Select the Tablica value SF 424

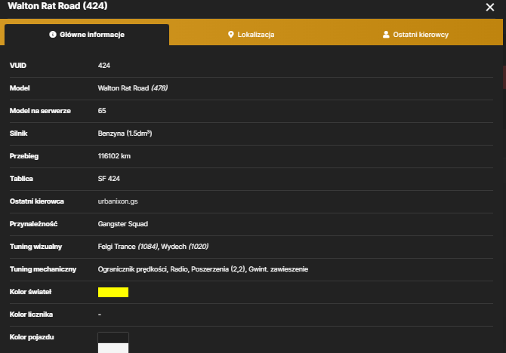[x=109, y=179]
